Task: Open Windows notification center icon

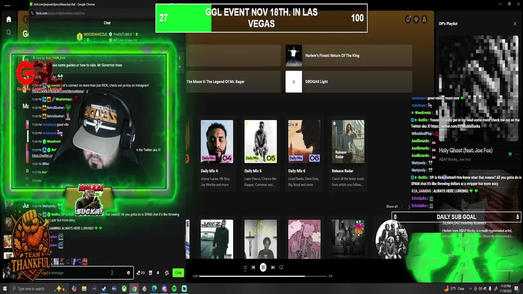Action: click(517, 289)
